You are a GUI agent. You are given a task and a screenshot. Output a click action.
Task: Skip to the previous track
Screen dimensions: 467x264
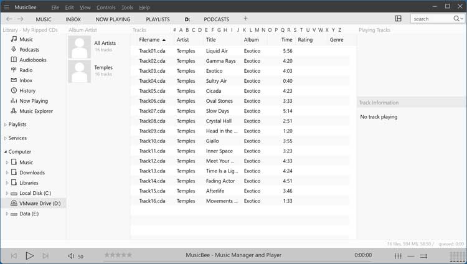coord(14,256)
